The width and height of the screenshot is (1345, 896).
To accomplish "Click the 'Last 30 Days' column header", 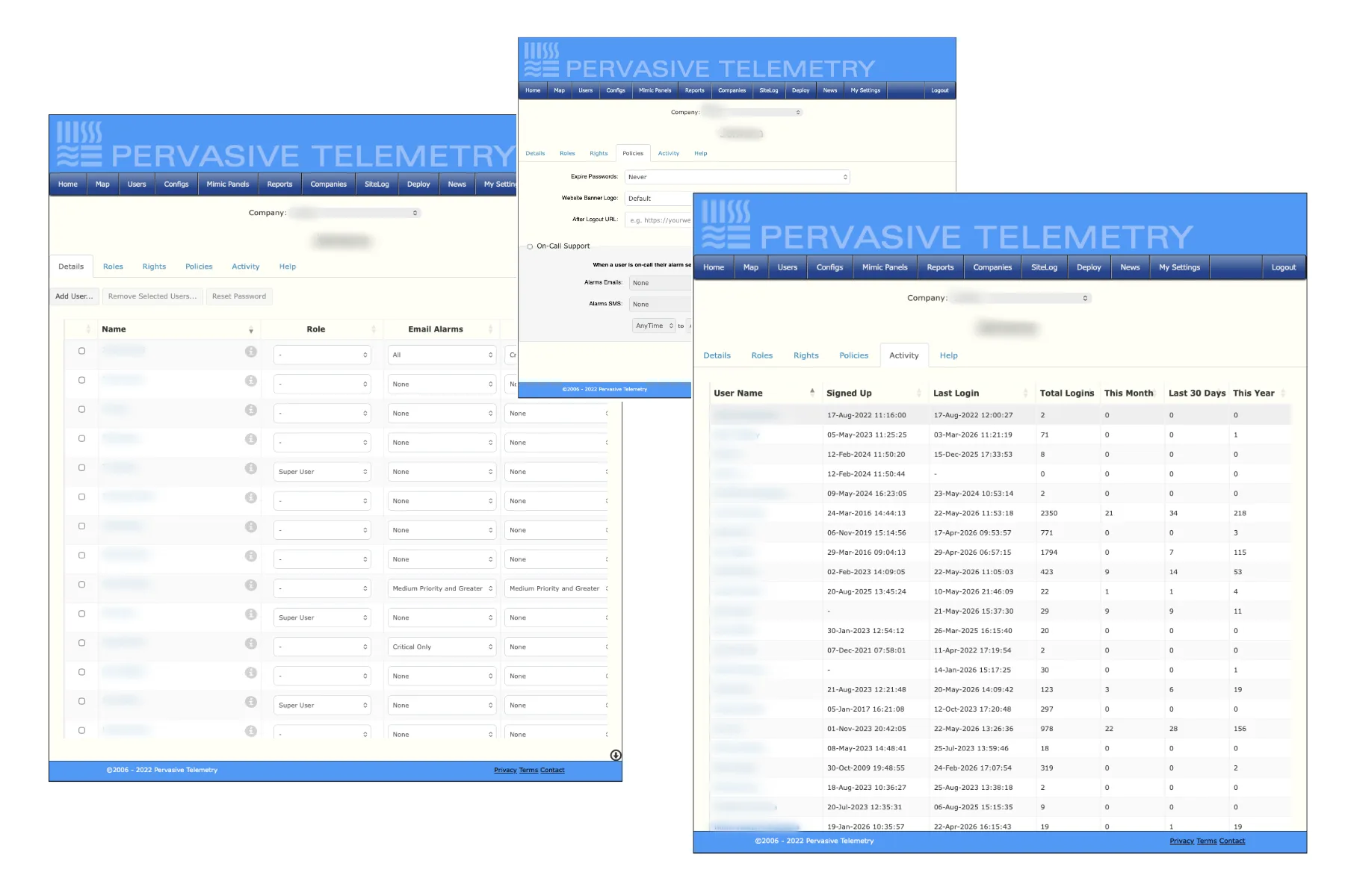I will (x=1197, y=393).
